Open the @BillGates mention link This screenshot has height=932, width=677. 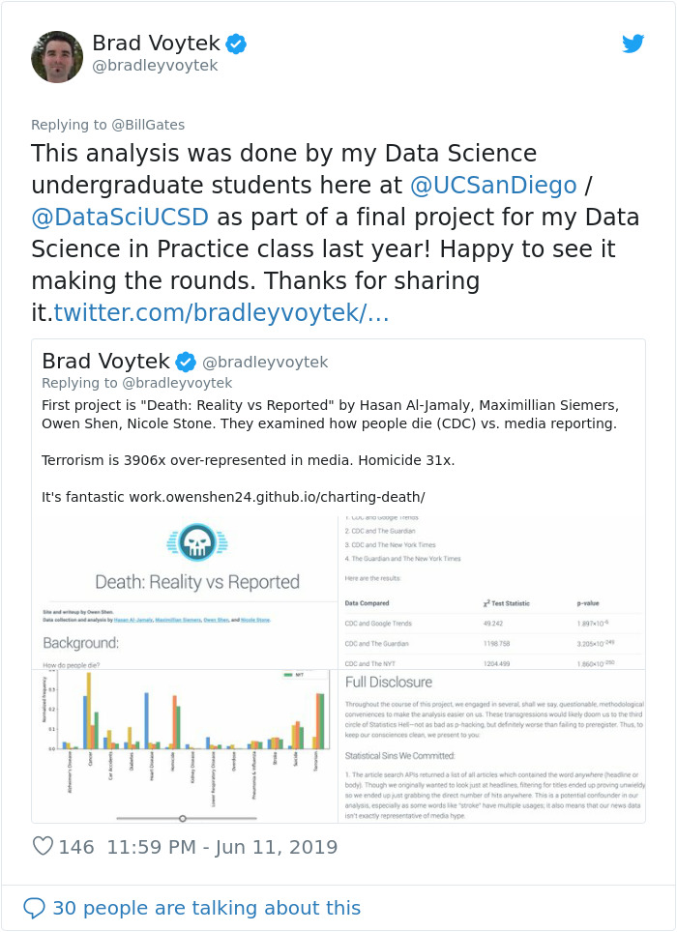coord(149,125)
